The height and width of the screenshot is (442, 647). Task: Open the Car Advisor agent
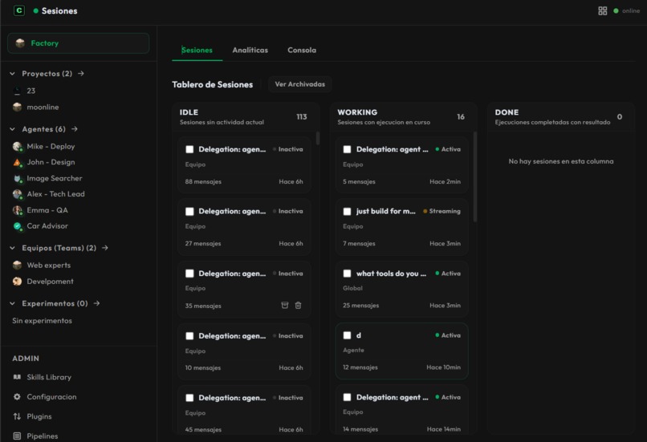point(47,226)
